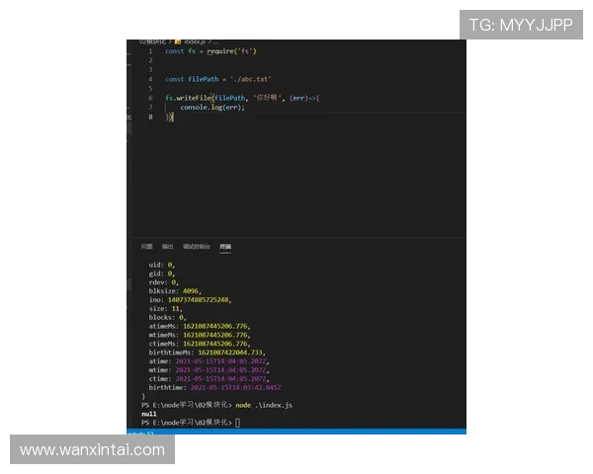Screen dimensions: 593x474
Task: Click the blue status bar at bottom
Action: [x=296, y=431]
